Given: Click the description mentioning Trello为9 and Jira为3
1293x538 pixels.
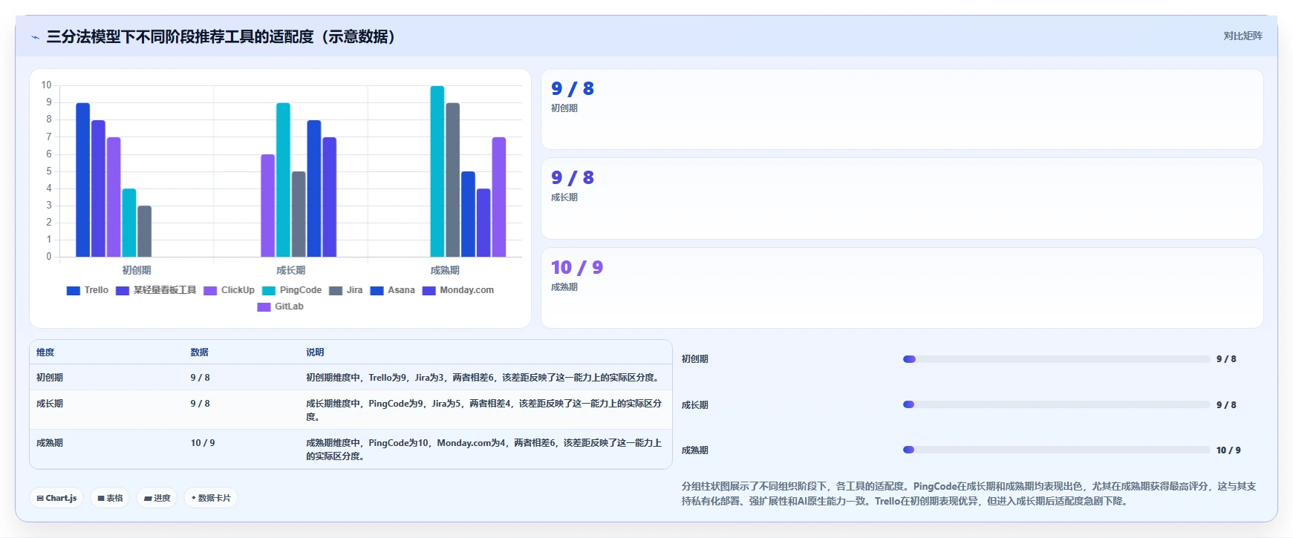Looking at the screenshot, I should click(x=483, y=378).
